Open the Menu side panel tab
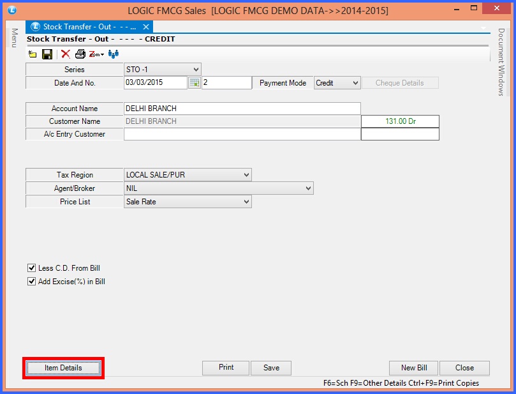516x394 pixels. click(x=14, y=38)
